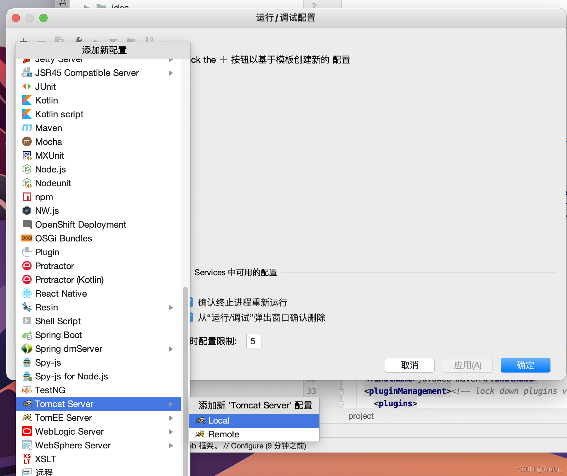
Task: Expand the Resin submenu arrow
Action: 171,307
